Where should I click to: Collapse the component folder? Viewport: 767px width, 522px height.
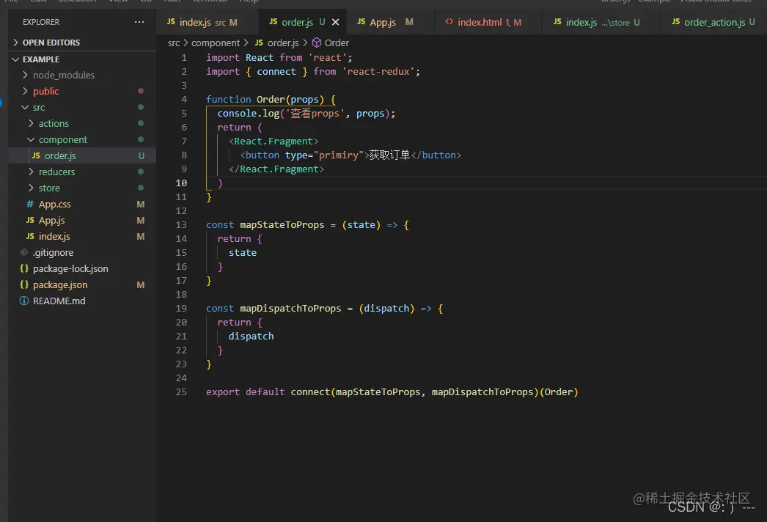[82, 140]
